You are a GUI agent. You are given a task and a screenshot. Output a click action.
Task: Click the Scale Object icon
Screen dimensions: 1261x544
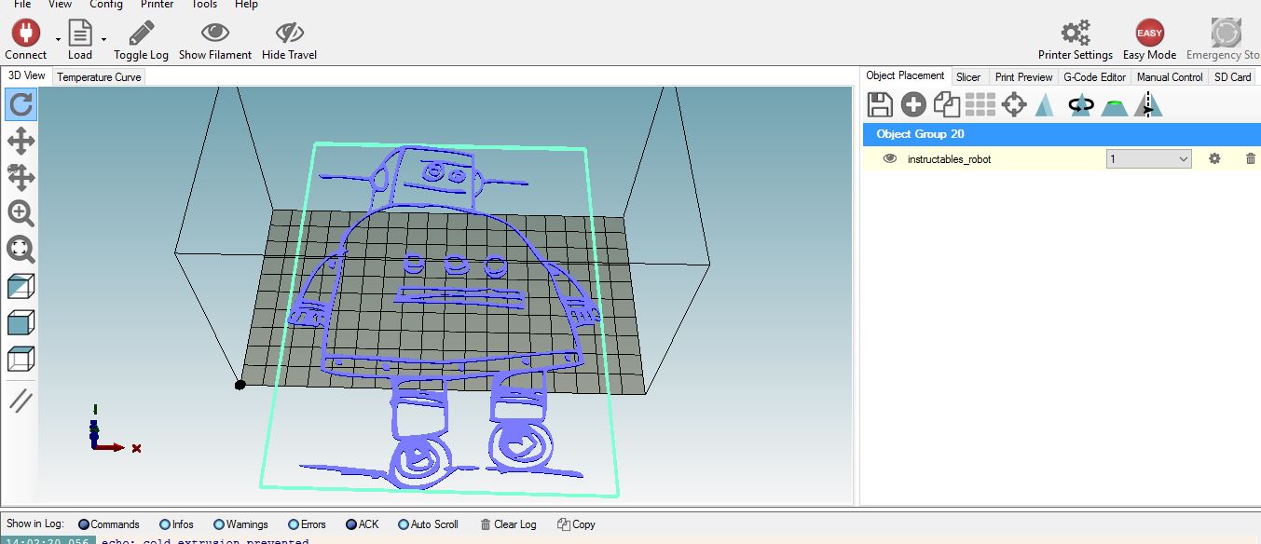tap(1045, 105)
